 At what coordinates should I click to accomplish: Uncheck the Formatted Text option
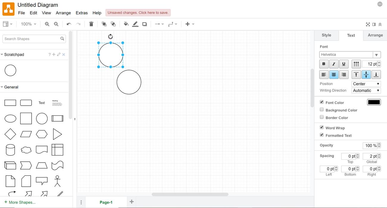pos(322,135)
